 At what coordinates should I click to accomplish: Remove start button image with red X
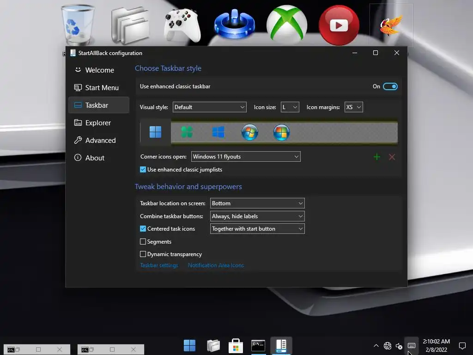(x=392, y=157)
